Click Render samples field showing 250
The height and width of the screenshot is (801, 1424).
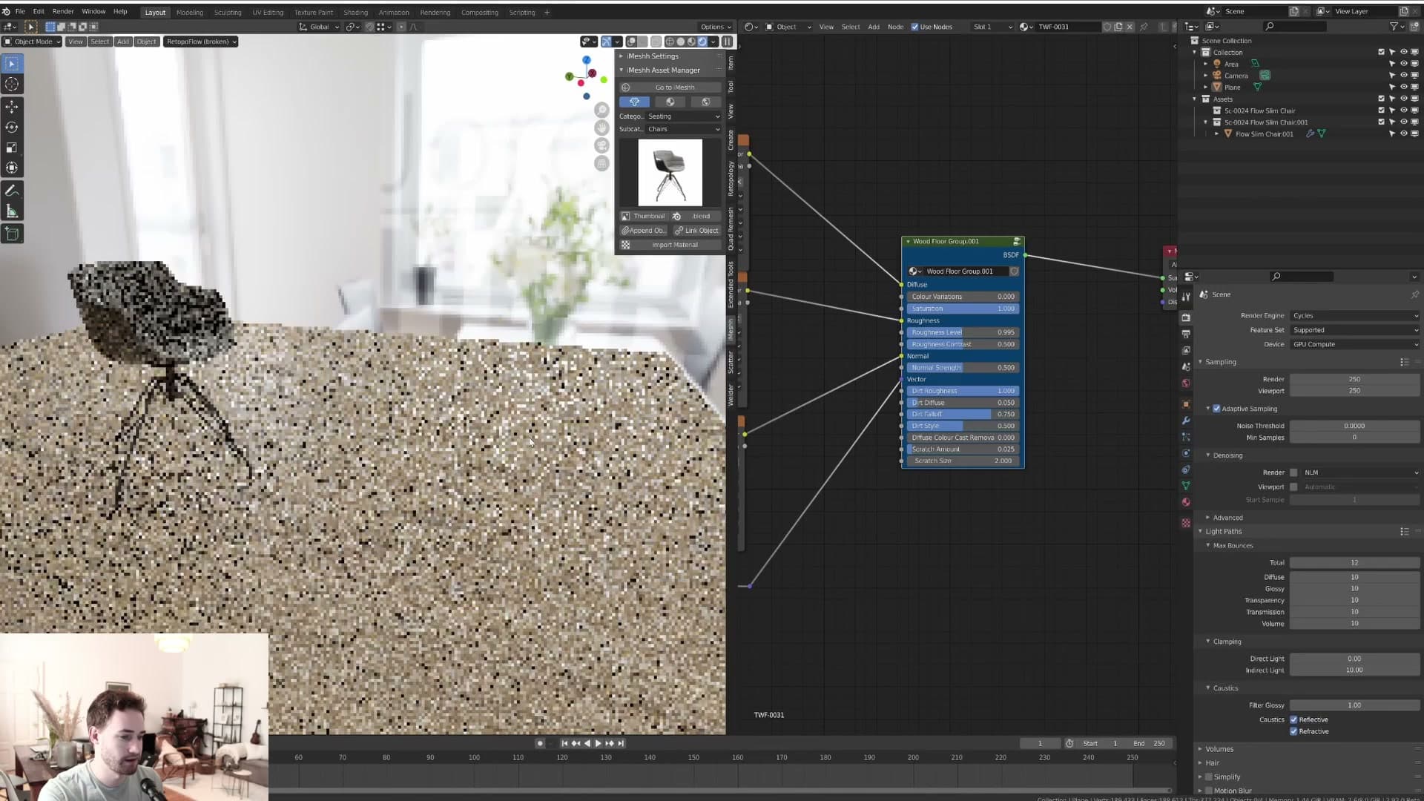[1354, 379]
